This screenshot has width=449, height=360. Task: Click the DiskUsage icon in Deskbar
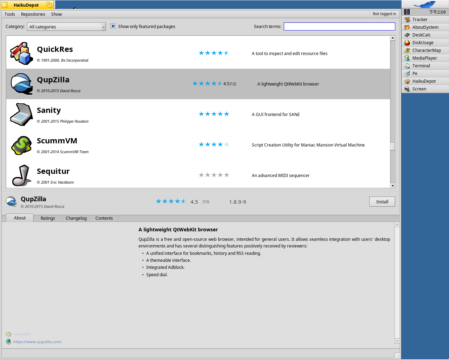click(407, 43)
